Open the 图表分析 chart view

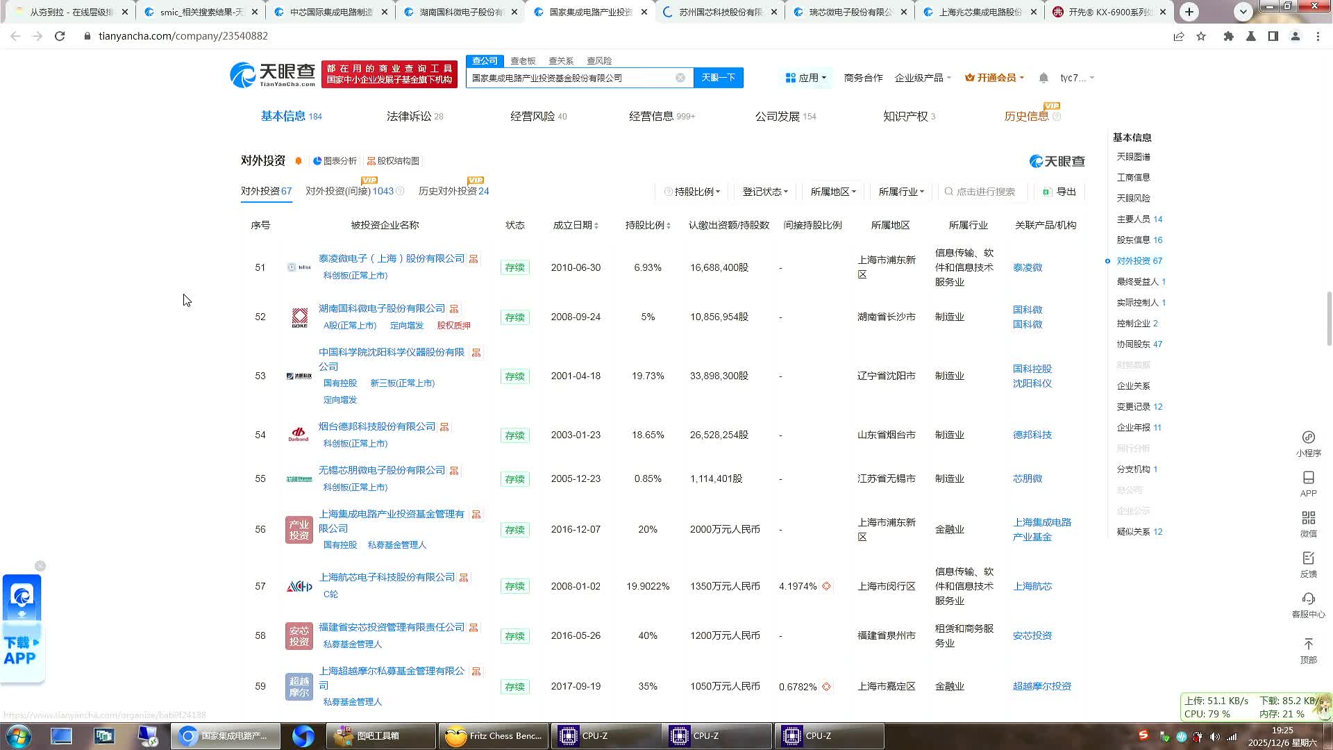click(x=335, y=160)
